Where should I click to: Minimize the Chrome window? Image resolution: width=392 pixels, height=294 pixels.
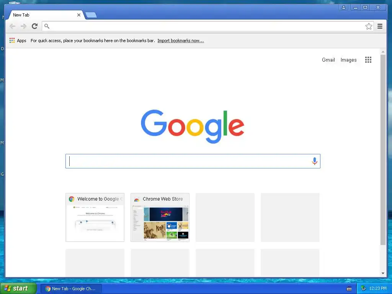click(355, 7)
